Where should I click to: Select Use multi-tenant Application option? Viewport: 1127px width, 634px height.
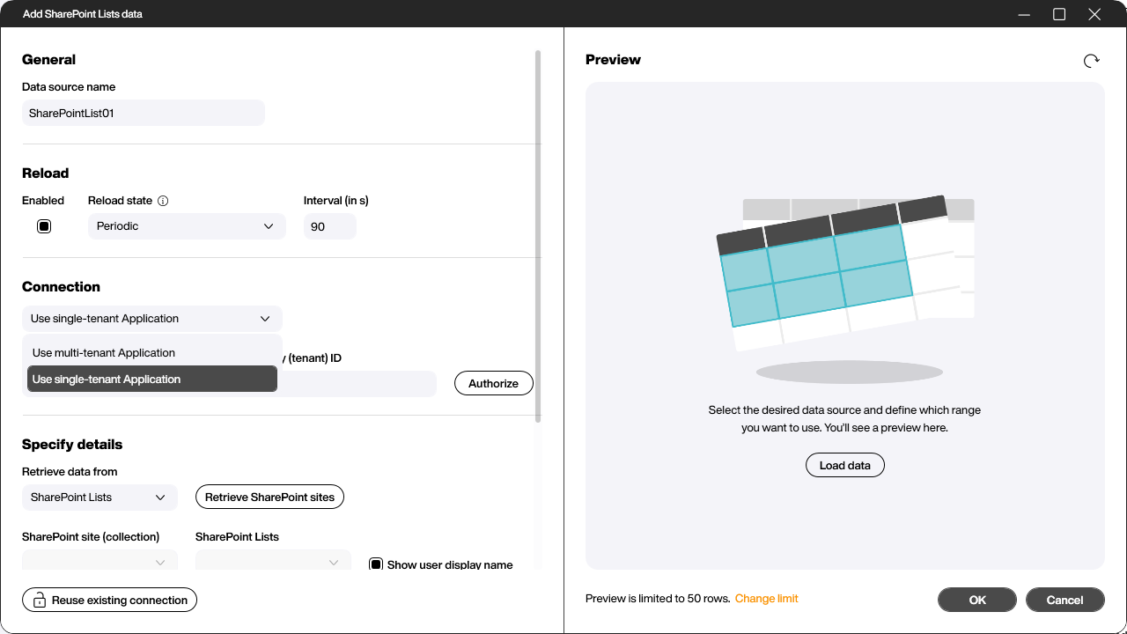(x=152, y=353)
